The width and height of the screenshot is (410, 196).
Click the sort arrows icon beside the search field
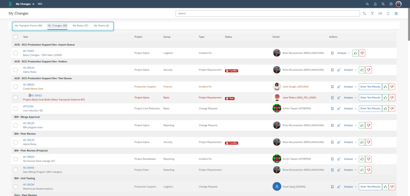[364, 14]
